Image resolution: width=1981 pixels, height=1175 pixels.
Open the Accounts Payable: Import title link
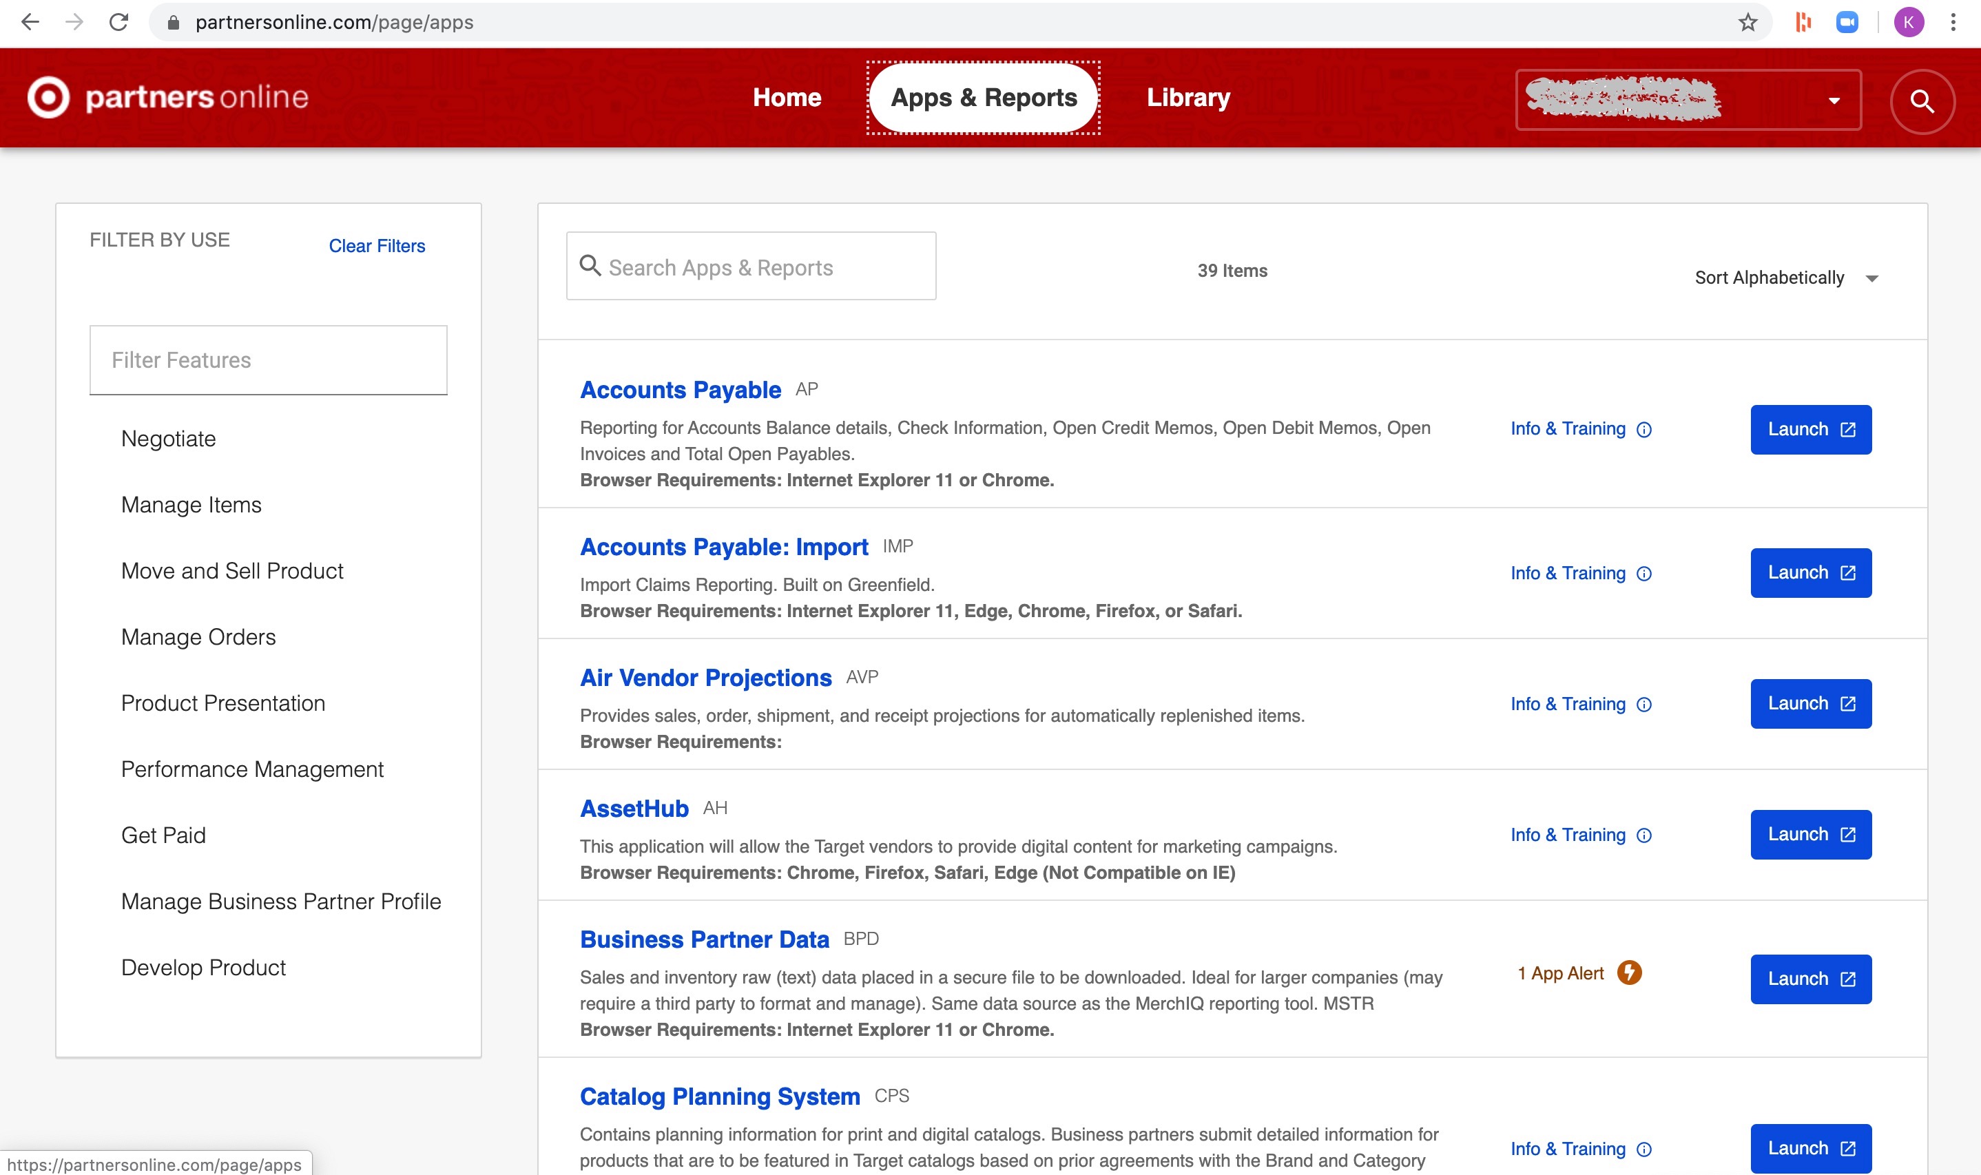(x=724, y=546)
